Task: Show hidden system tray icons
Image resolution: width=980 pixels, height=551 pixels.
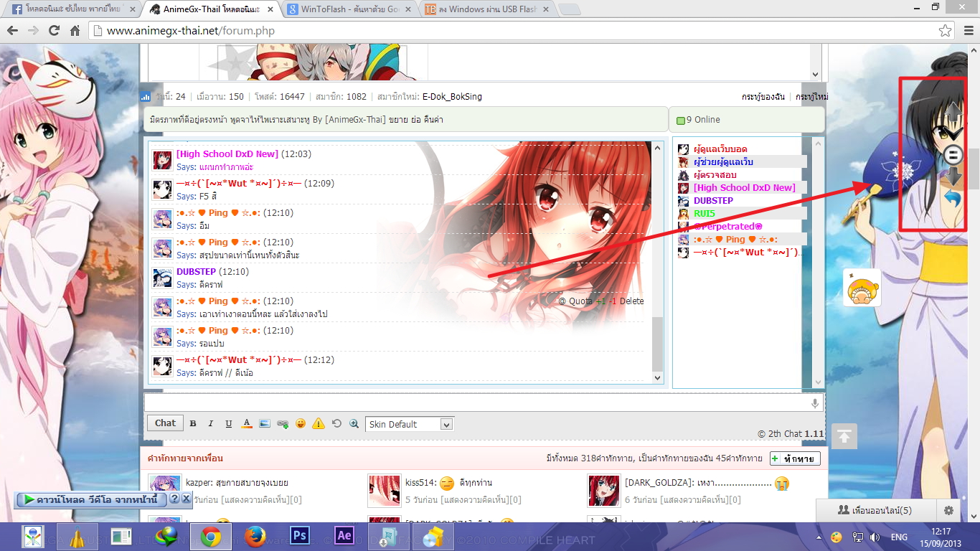Action: [x=819, y=537]
